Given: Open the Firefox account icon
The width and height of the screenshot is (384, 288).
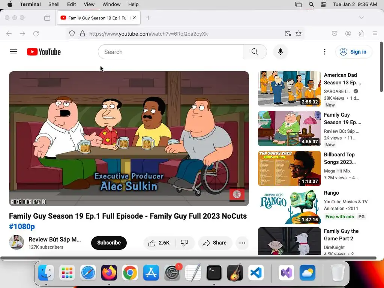Looking at the screenshot, I should pos(348,33).
